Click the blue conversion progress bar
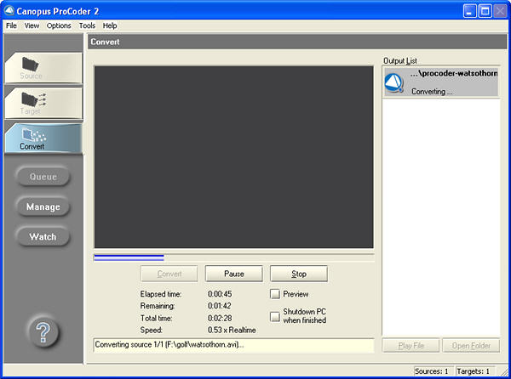Viewport: 511px width, 379px height. pos(129,257)
